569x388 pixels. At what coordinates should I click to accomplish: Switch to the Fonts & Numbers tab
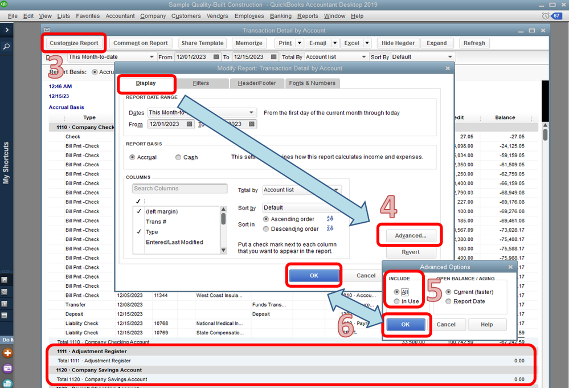click(312, 83)
